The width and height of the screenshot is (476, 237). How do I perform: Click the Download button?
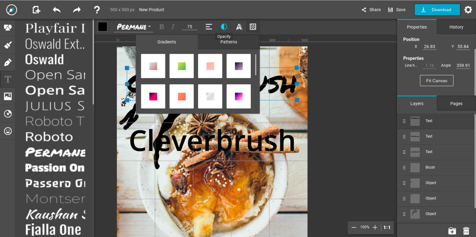tap(437, 10)
